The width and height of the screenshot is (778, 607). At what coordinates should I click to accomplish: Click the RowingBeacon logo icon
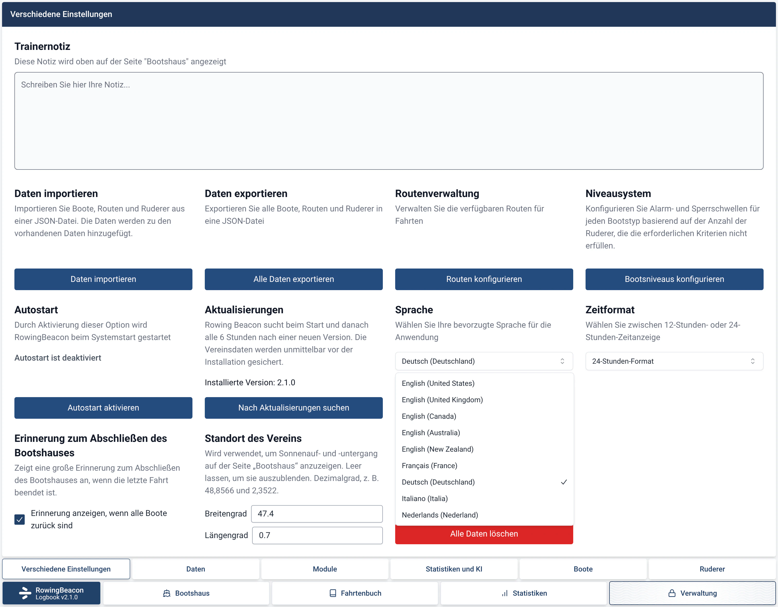pyautogui.click(x=25, y=593)
